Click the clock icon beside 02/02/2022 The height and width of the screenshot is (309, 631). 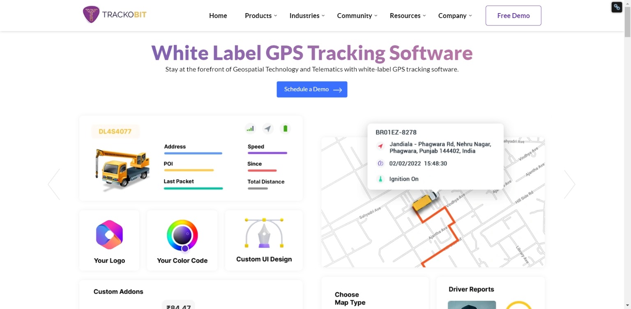[x=380, y=164]
